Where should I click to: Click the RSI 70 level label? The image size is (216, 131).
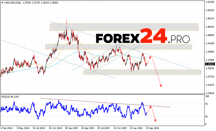coord(207,104)
